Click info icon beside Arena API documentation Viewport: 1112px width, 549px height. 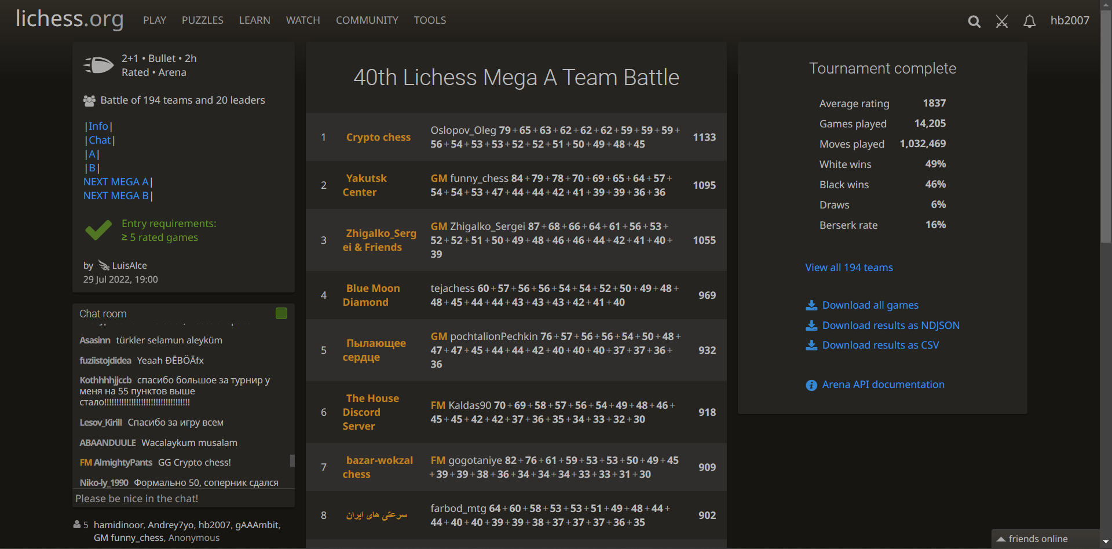coord(811,385)
